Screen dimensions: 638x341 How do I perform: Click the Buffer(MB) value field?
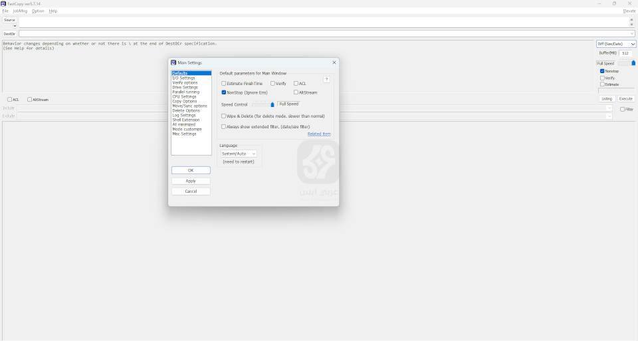626,53
